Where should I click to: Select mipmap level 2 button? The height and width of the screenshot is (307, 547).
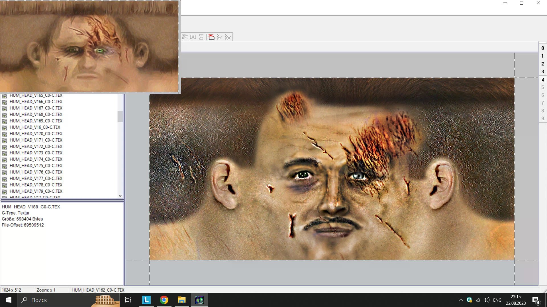542,64
